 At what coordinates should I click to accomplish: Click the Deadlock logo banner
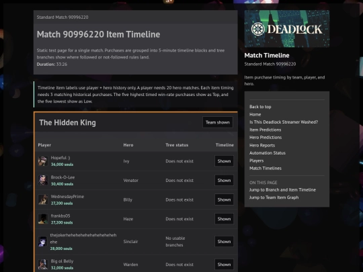(x=287, y=29)
